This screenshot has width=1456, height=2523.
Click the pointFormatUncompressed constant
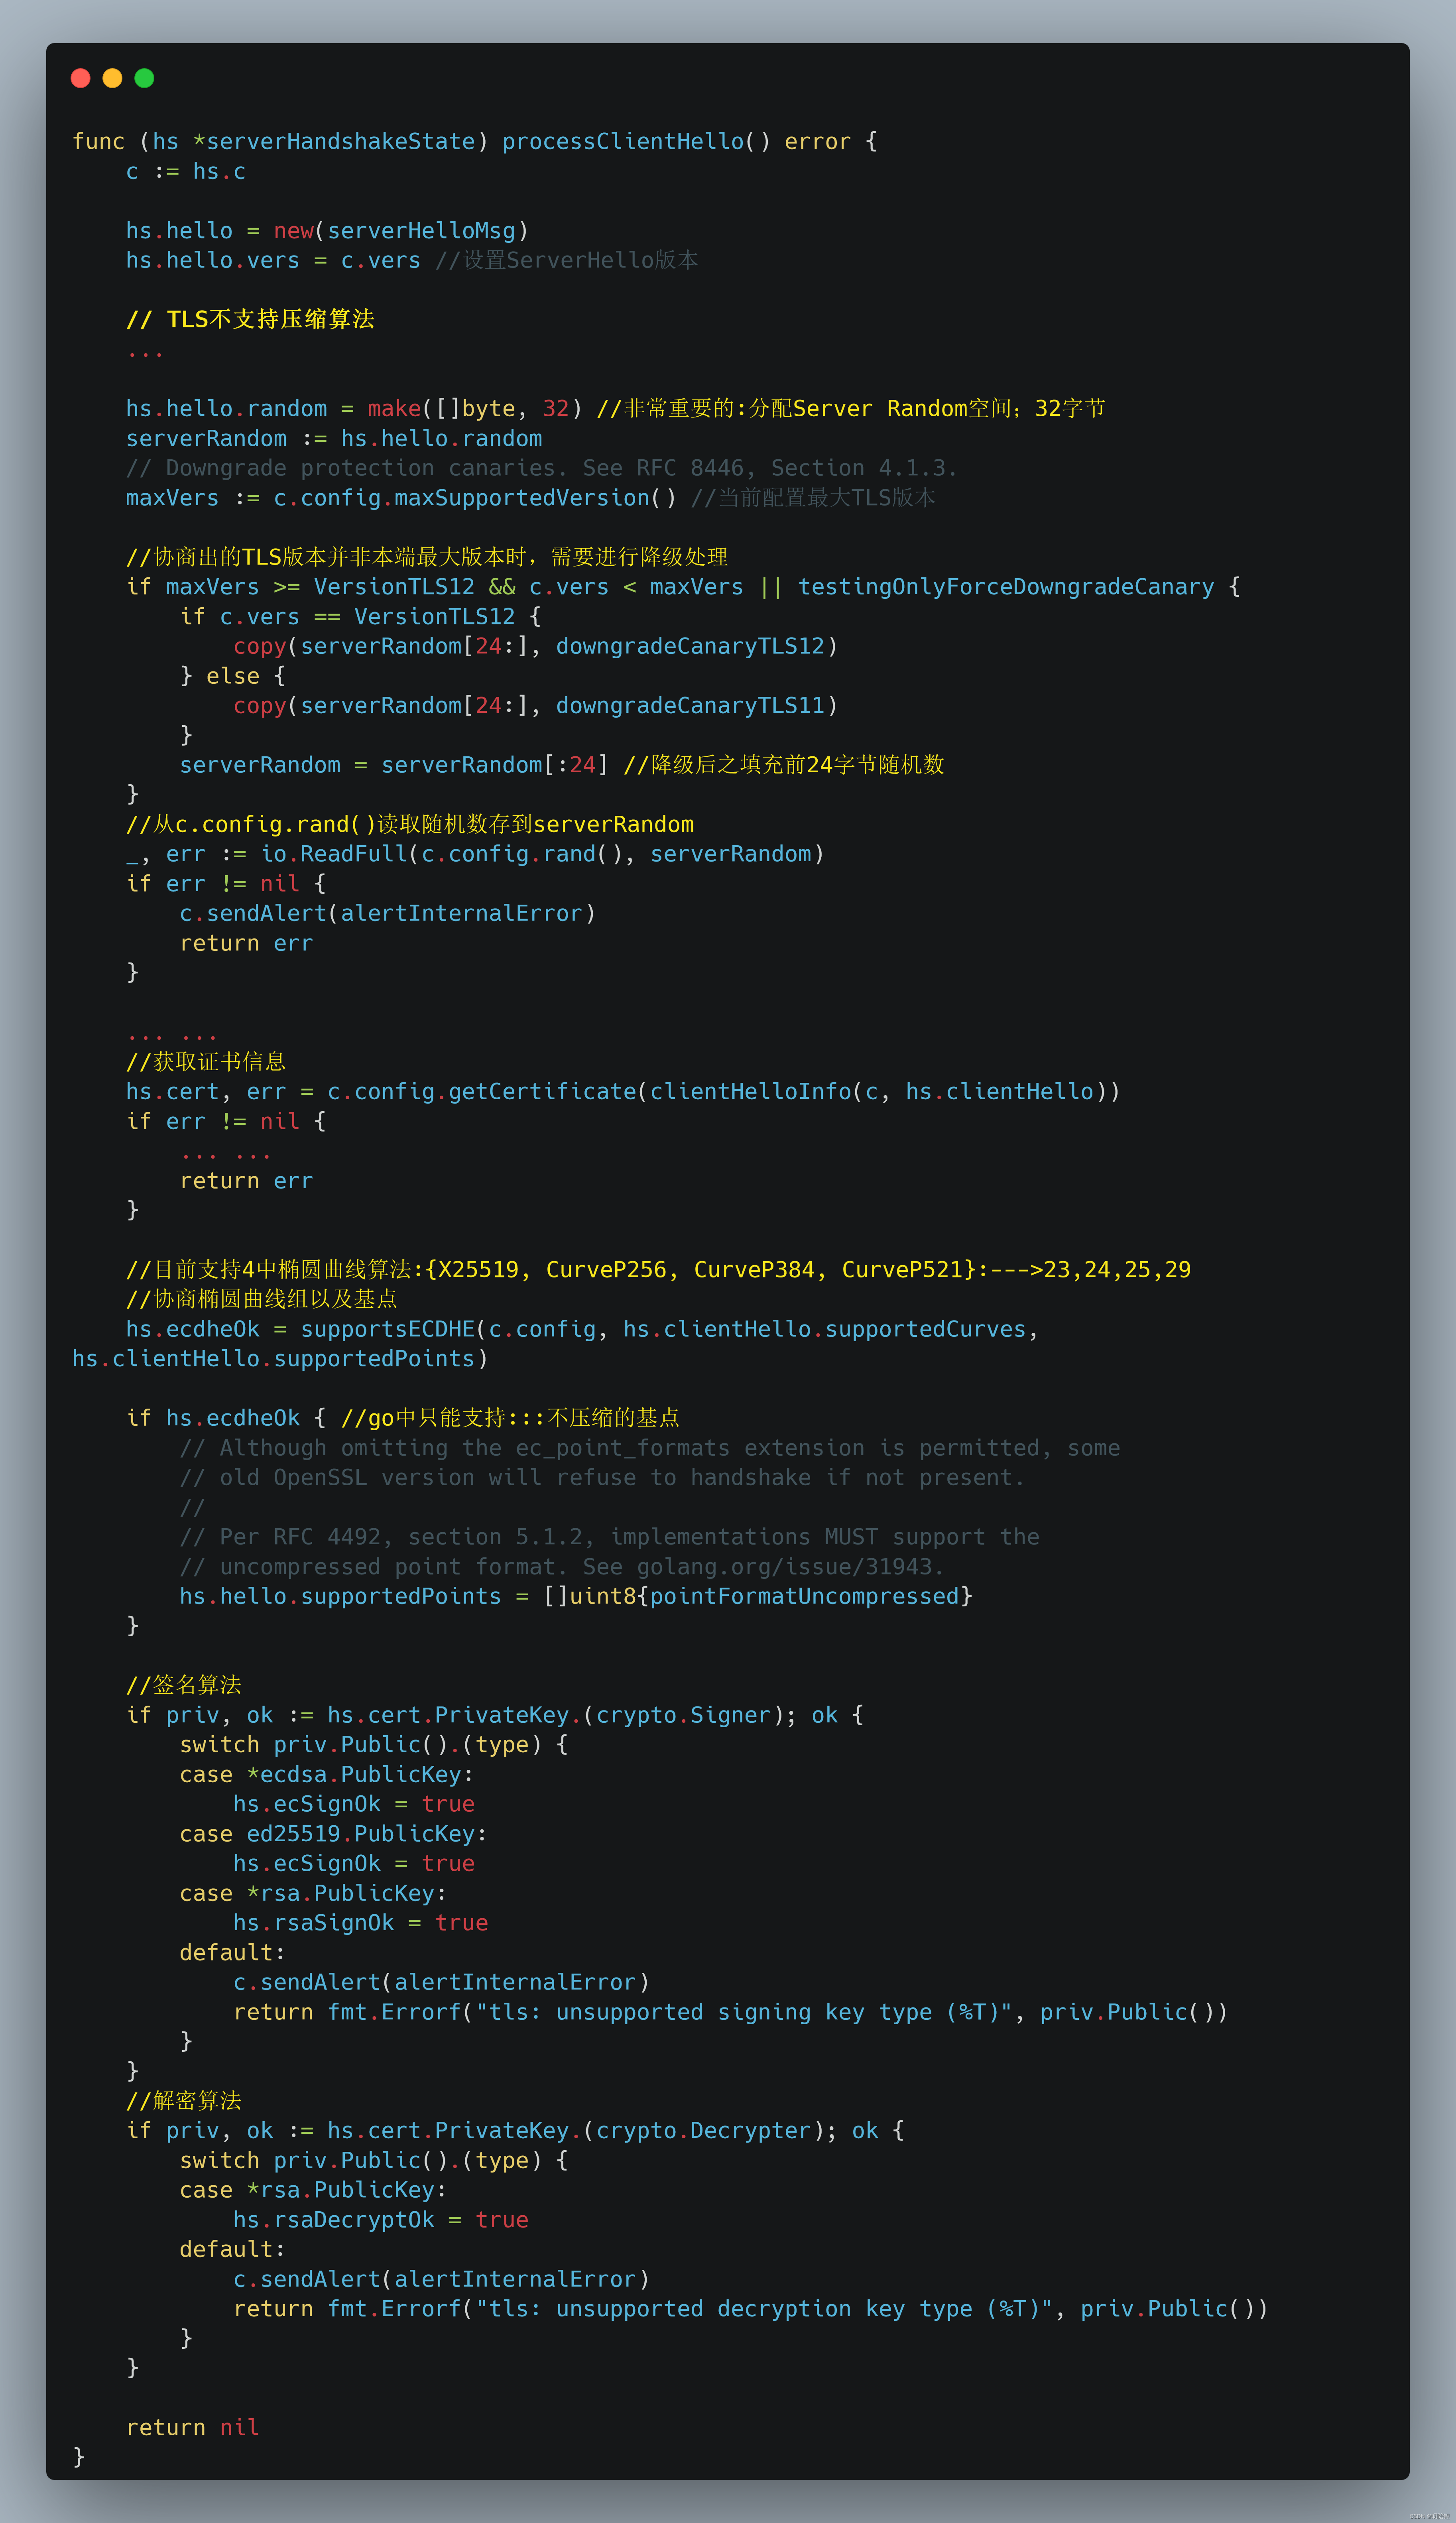click(805, 1596)
